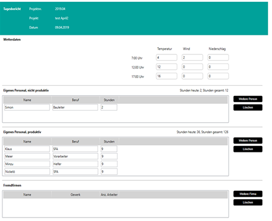The image size is (272, 221).
Task: Click Löschen button beside nicht produktiv table
Action: click(x=248, y=108)
